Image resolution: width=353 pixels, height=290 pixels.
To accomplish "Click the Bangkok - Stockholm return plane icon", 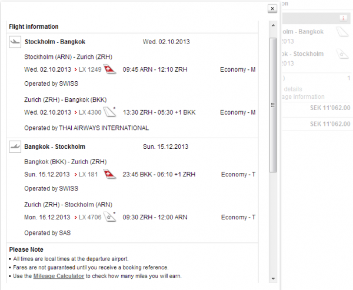I will click(15, 146).
